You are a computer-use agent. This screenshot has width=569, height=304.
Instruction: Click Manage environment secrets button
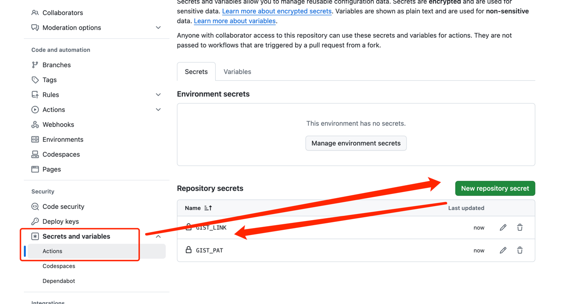tap(356, 143)
